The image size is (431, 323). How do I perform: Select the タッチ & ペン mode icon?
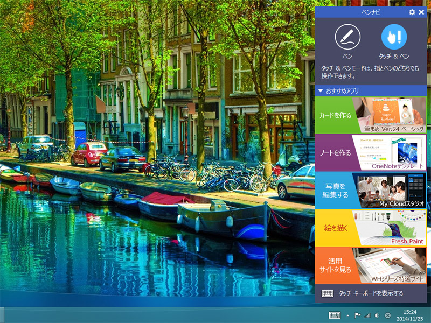[394, 38]
